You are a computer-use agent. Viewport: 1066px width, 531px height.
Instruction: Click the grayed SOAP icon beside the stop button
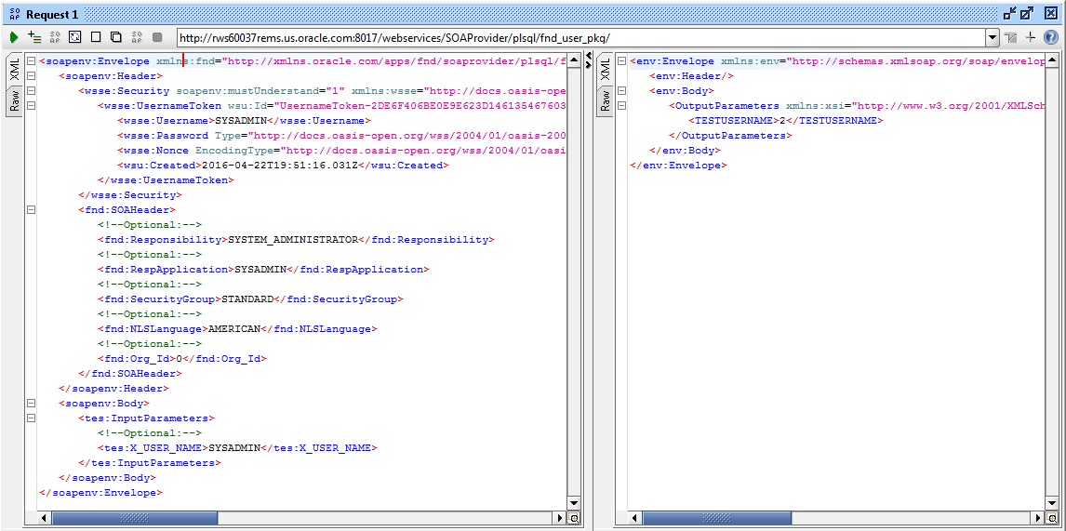coord(137,37)
